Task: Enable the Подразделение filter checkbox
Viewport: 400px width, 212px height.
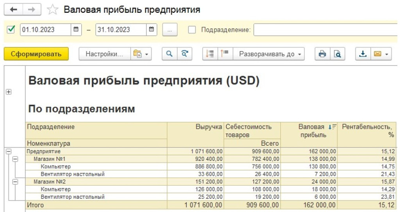Action: [192, 30]
